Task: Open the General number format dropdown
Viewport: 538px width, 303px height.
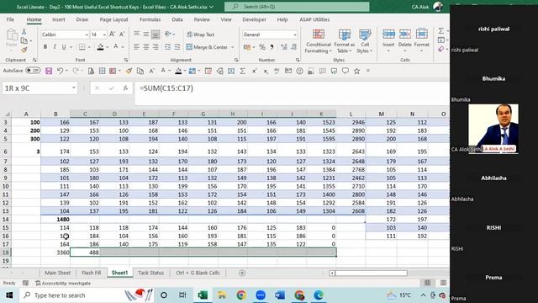Action: pyautogui.click(x=295, y=35)
